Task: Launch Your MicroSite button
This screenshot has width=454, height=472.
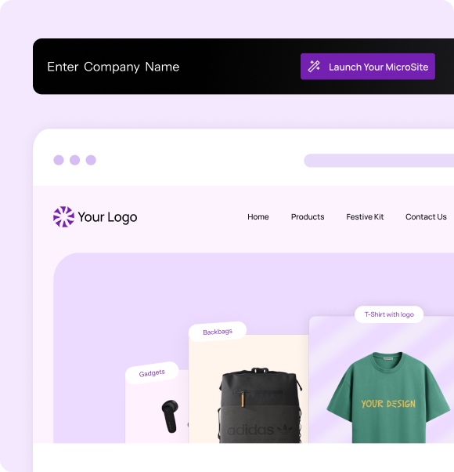Action: [368, 67]
